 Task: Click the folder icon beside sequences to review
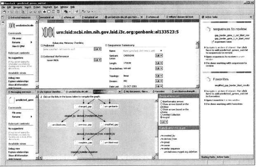(208, 29)
